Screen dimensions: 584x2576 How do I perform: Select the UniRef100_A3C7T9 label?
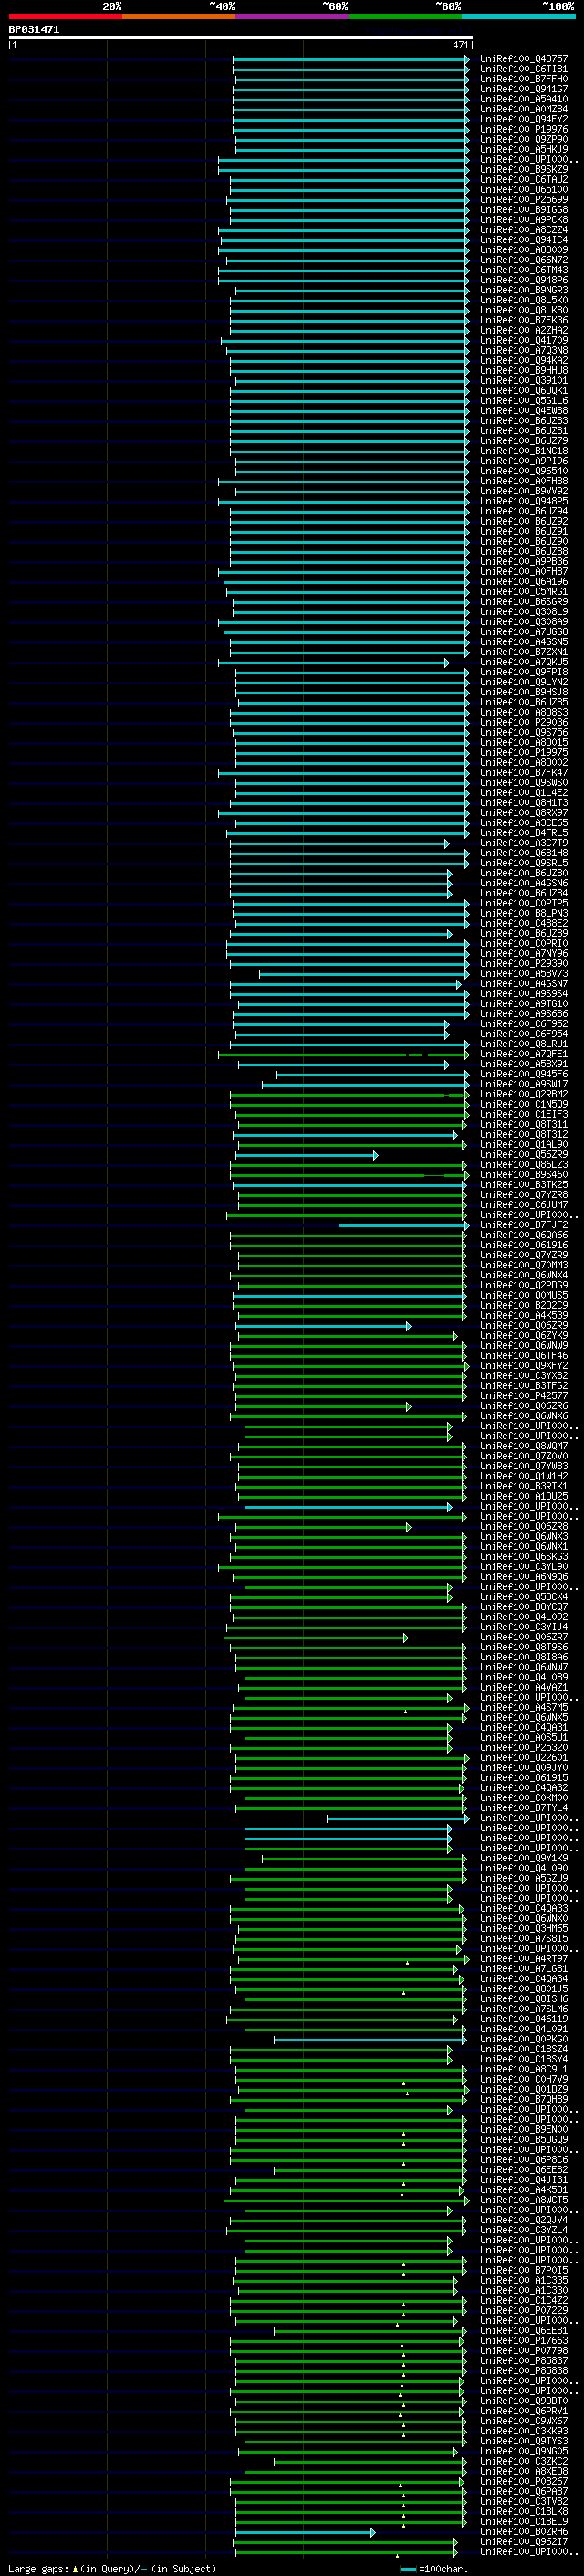coord(523,843)
